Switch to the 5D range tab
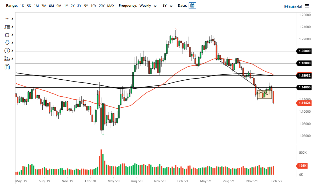Screen dimensions: 314x188 pyautogui.click(x=29, y=6)
